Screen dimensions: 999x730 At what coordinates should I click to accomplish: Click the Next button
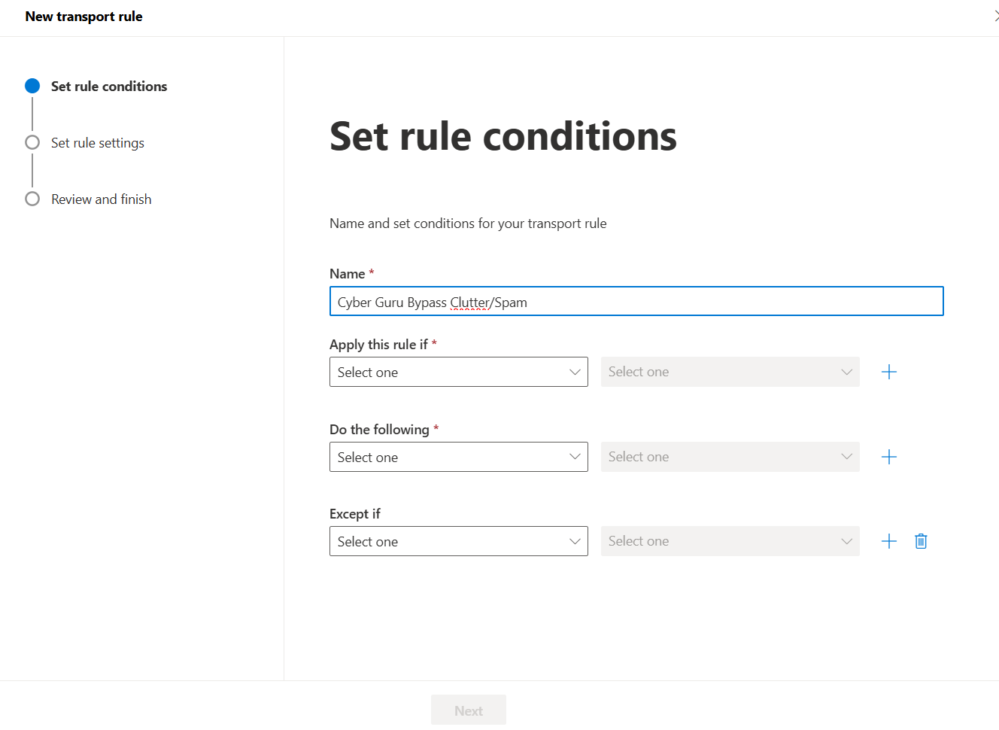tap(469, 710)
